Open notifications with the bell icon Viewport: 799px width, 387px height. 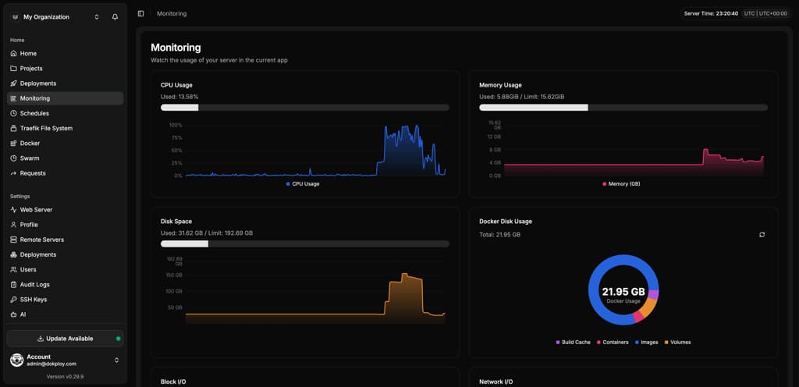tap(115, 17)
